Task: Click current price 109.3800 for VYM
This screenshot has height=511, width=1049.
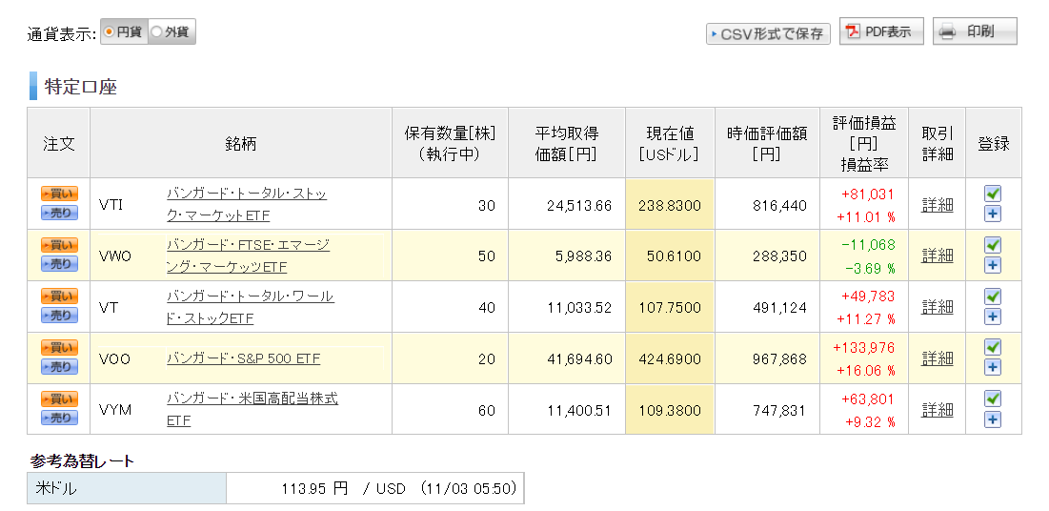Action: pos(670,410)
